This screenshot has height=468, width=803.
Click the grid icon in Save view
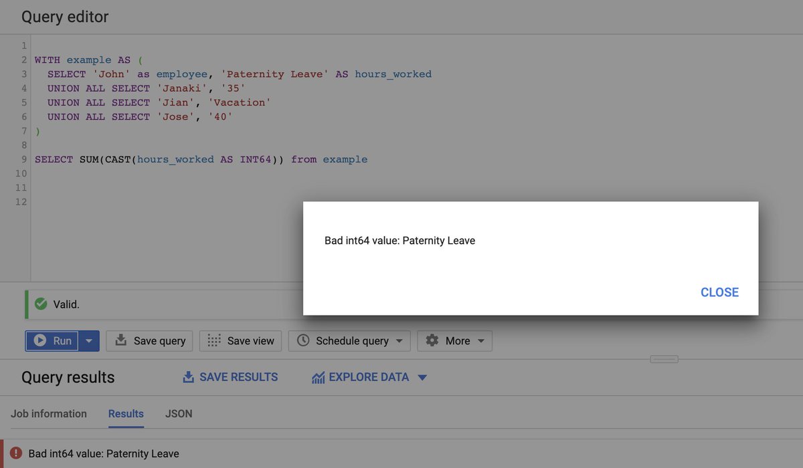pos(214,340)
